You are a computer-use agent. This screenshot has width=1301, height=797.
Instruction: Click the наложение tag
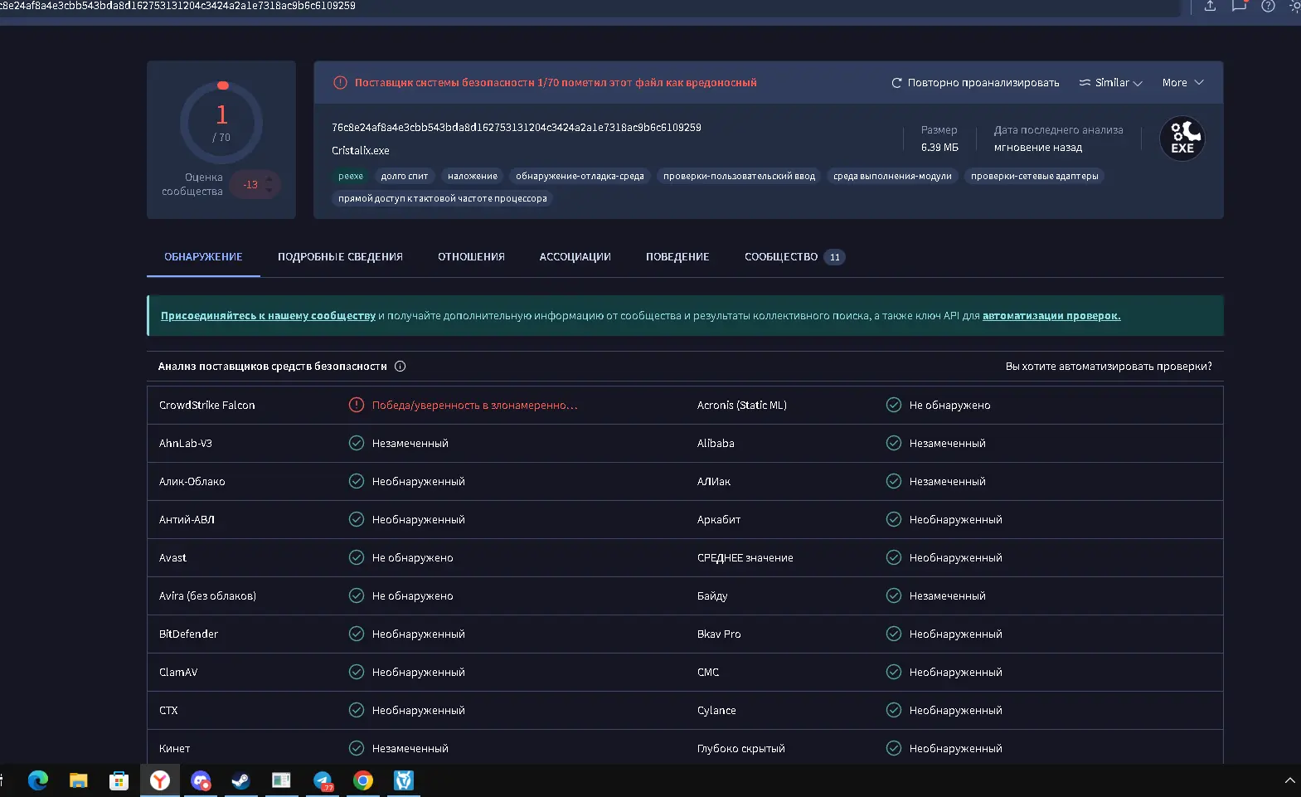(473, 176)
